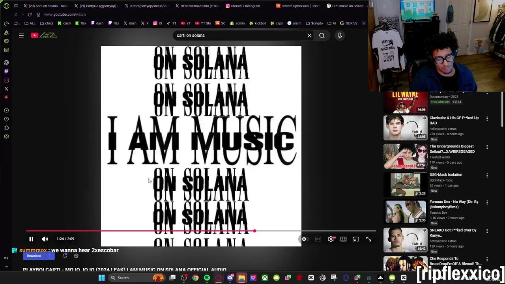Open 'admin' Shopify bookmark
Screen dimensions: 505x284
click(x=237, y=23)
